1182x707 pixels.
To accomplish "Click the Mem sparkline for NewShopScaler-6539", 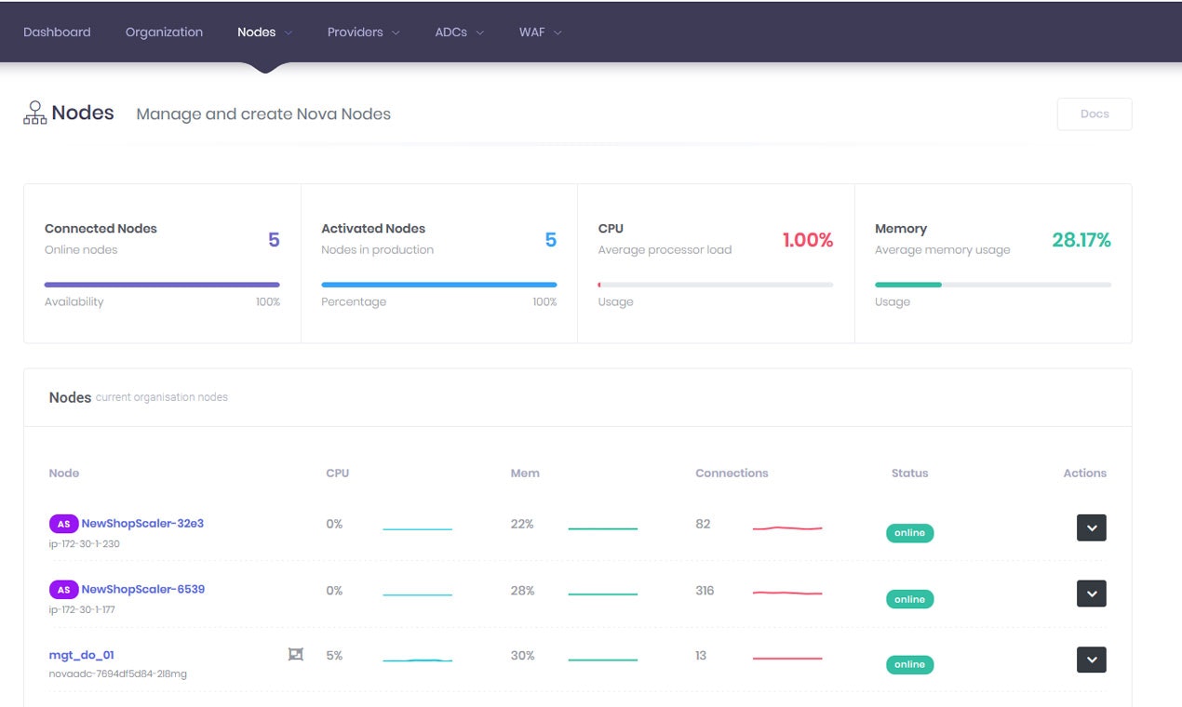I will click(x=603, y=594).
